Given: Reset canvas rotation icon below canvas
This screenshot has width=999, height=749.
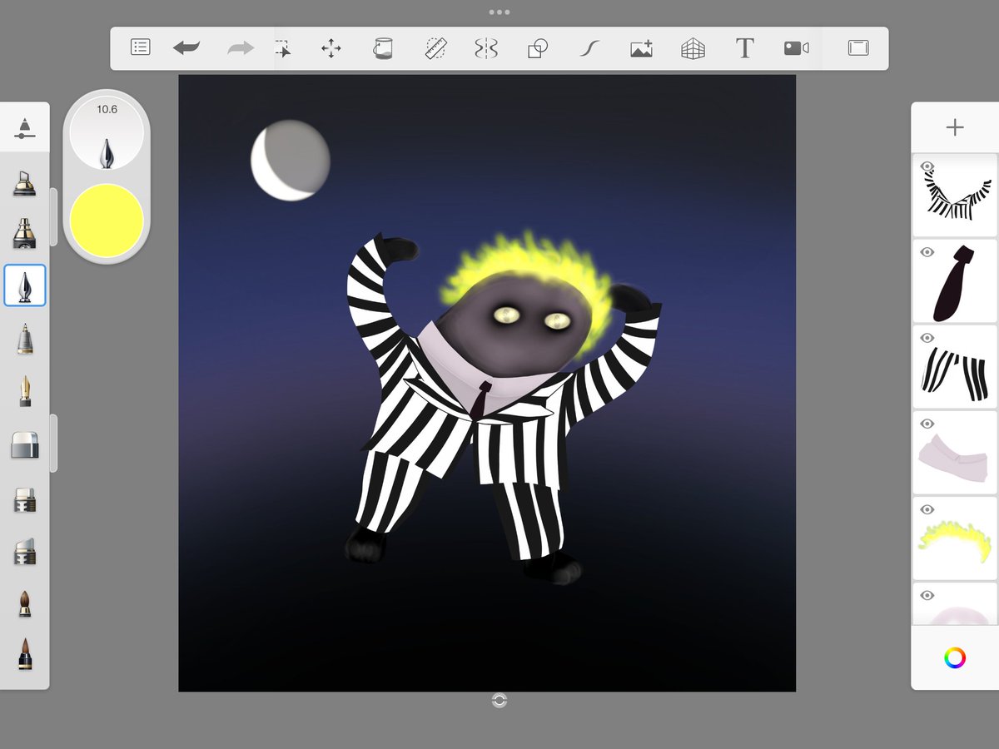Looking at the screenshot, I should [x=499, y=701].
